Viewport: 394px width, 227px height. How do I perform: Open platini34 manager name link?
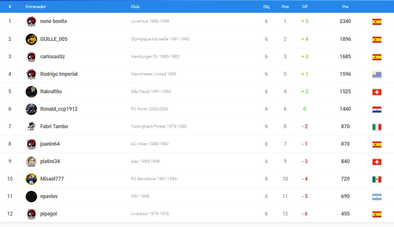[50, 161]
